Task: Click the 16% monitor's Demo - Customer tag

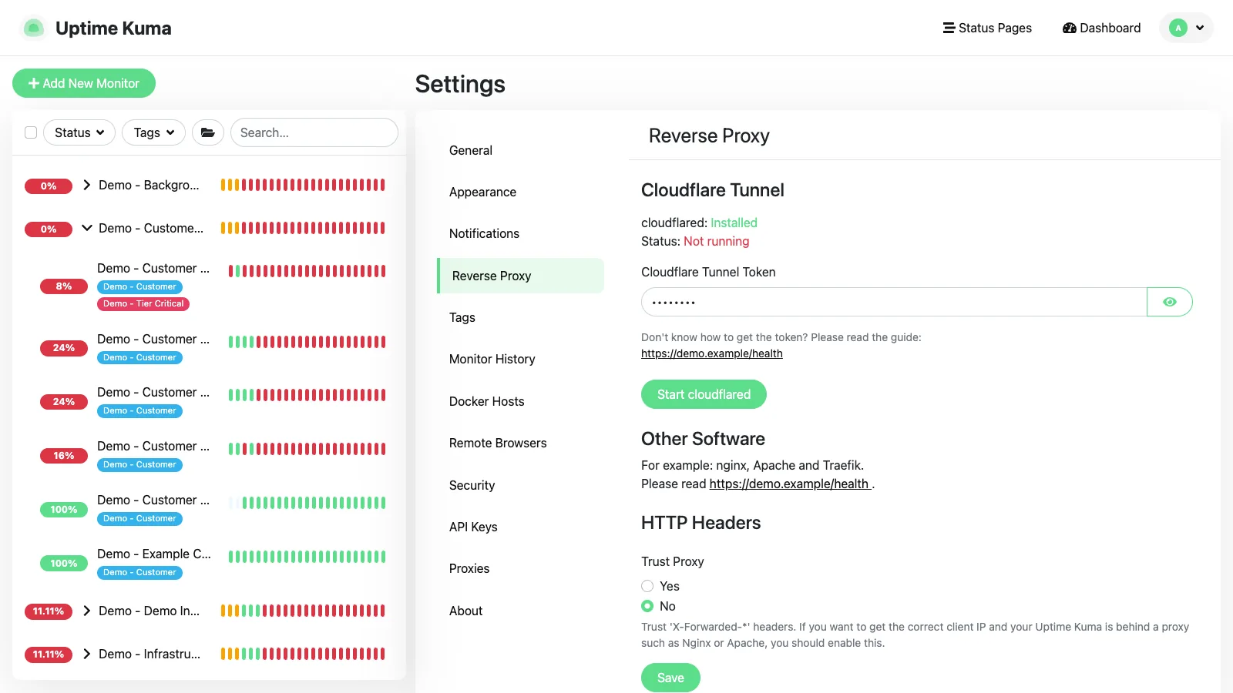Action: coord(139,464)
